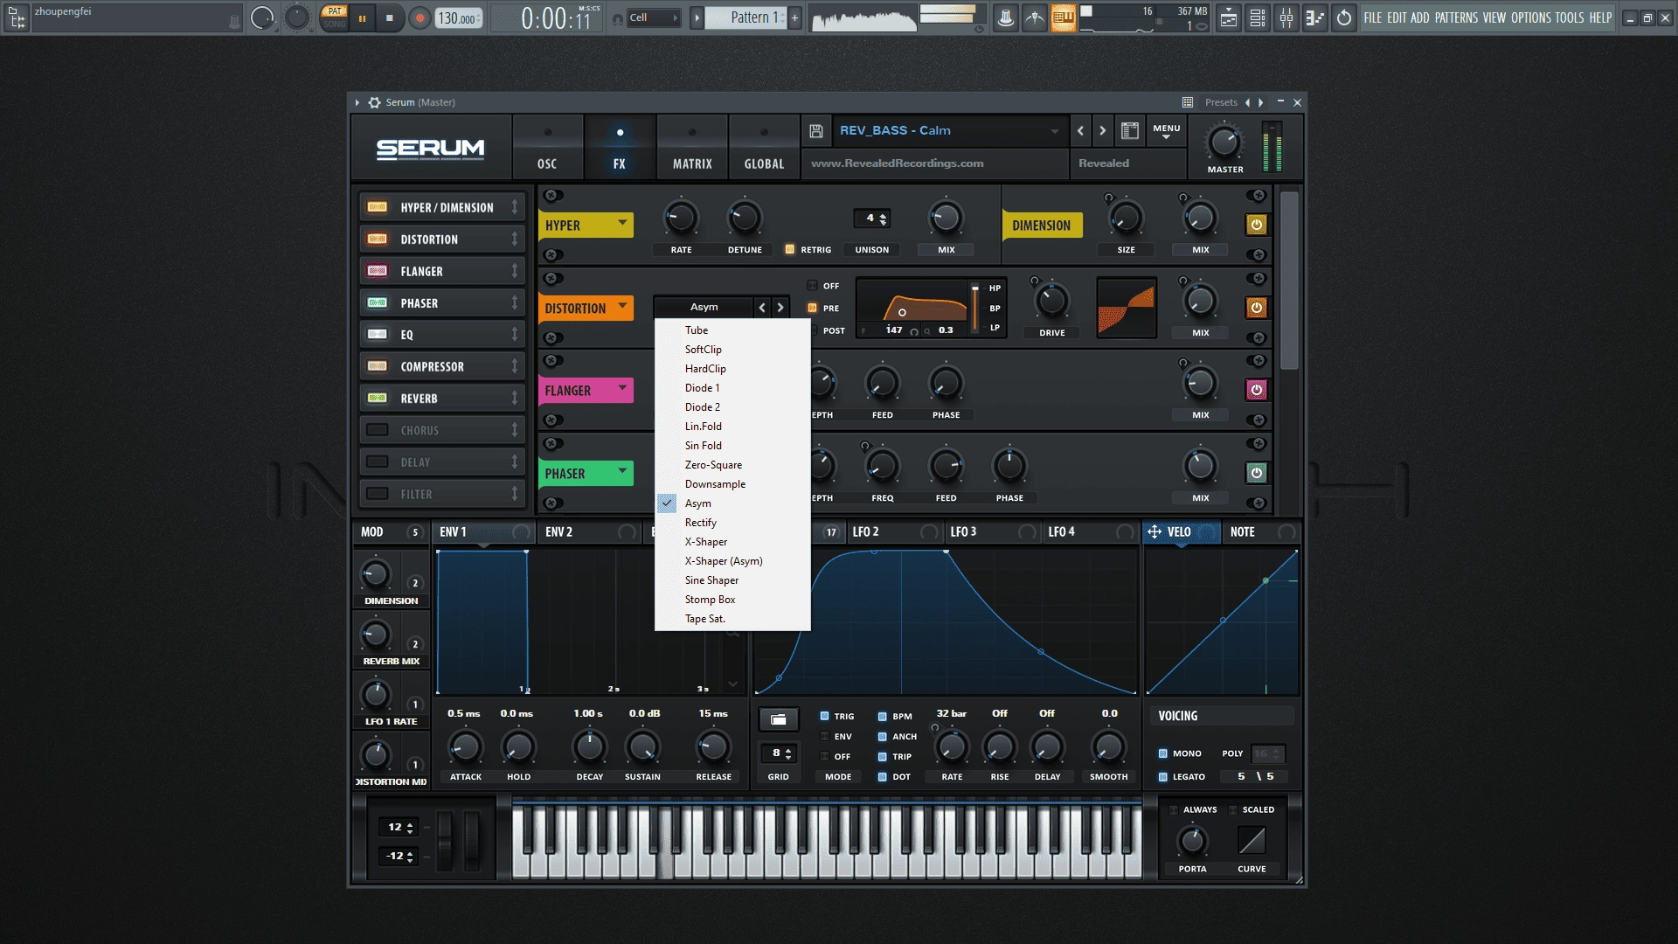The width and height of the screenshot is (1678, 944).
Task: Open the FL Studio mixer icon
Action: coord(1286,17)
